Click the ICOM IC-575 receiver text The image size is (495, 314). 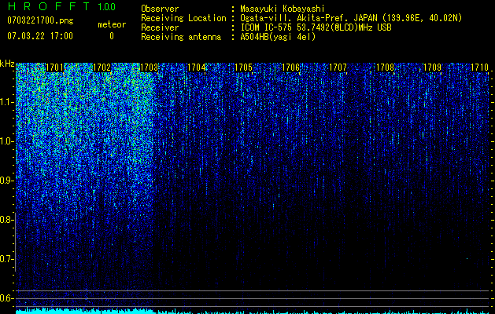(316, 27)
